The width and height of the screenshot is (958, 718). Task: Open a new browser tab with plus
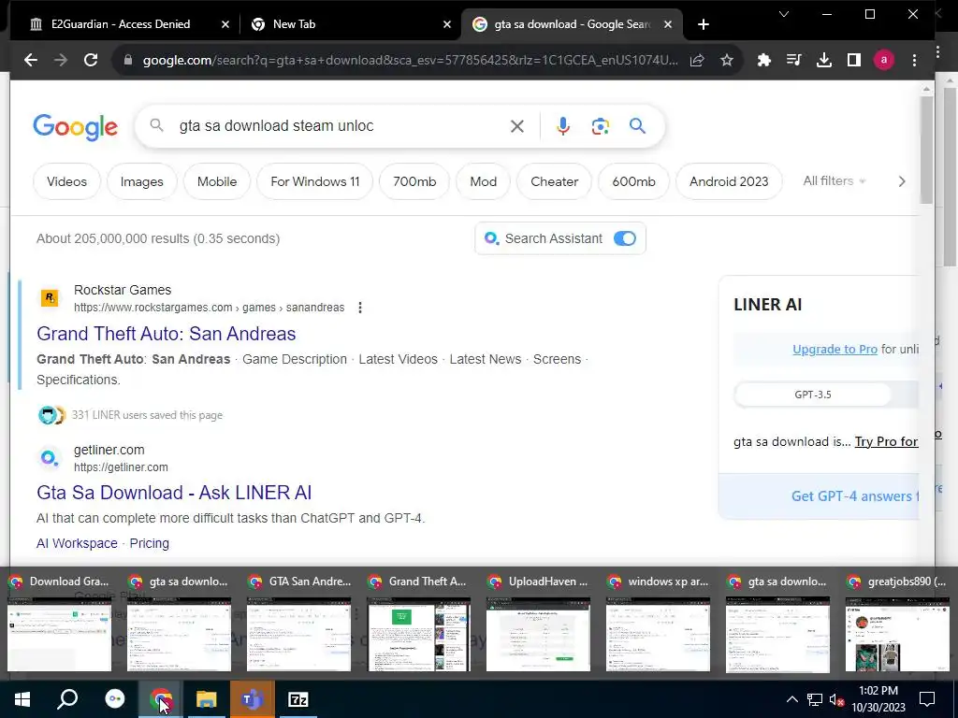(704, 24)
